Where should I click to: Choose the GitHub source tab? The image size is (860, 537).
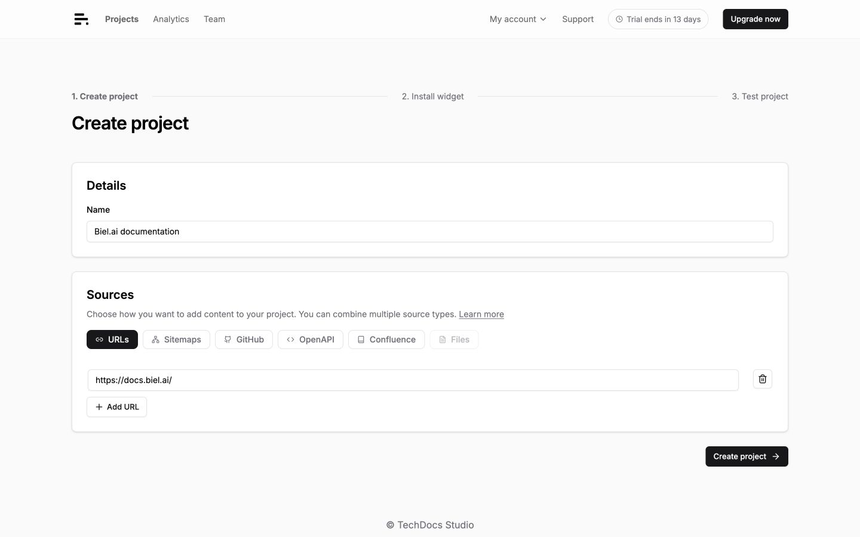pyautogui.click(x=244, y=340)
